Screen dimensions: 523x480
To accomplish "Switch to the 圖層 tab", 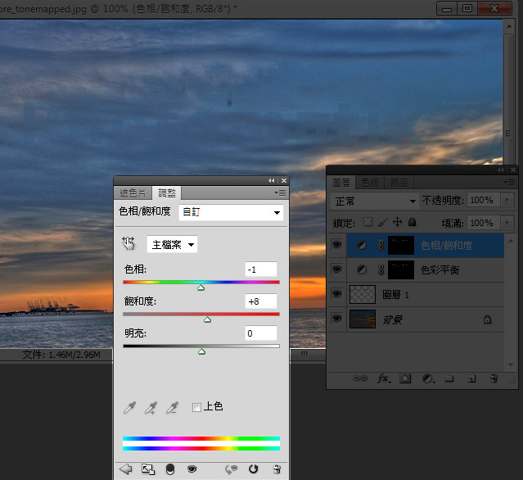I will coord(341,183).
